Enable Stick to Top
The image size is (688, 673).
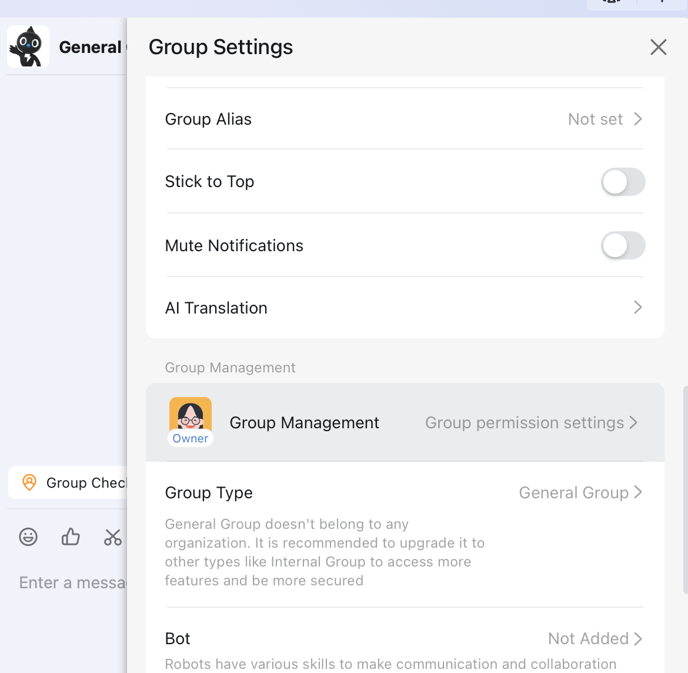click(x=623, y=182)
